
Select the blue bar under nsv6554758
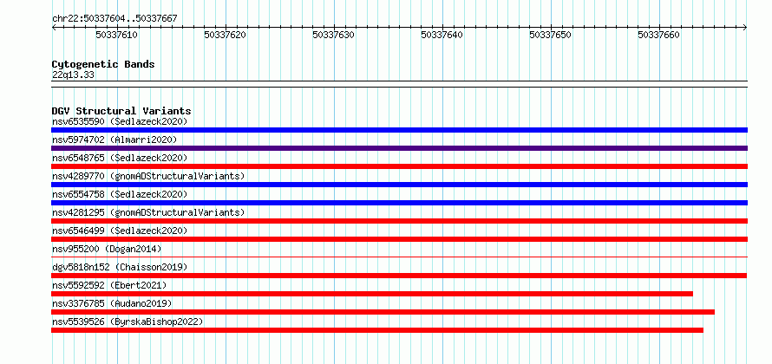click(399, 203)
